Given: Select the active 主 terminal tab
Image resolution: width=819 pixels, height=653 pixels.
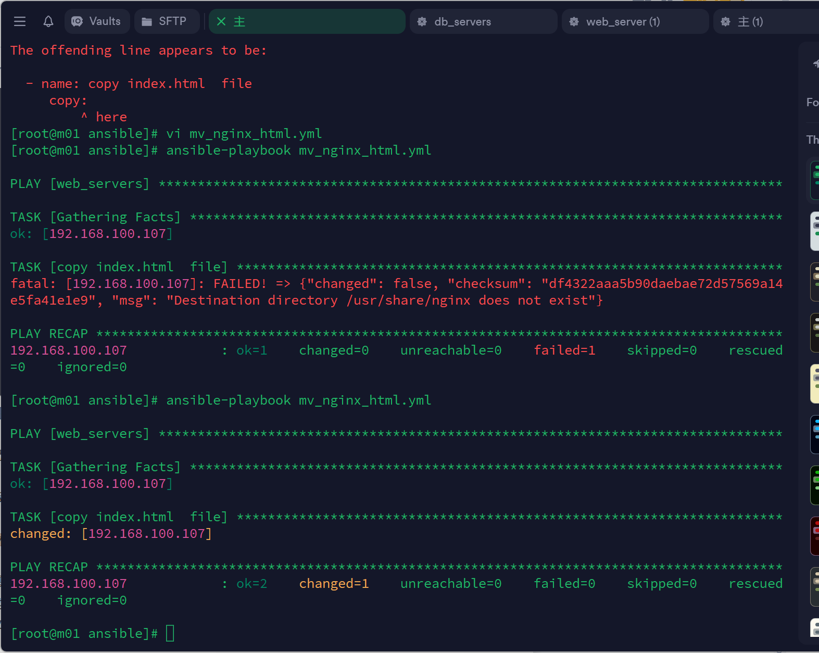Looking at the screenshot, I should 307,21.
